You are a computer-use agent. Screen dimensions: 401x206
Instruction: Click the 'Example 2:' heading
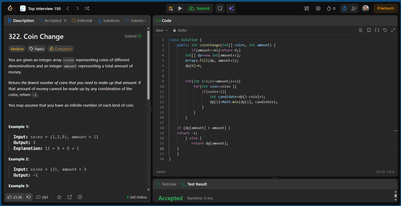19,159
